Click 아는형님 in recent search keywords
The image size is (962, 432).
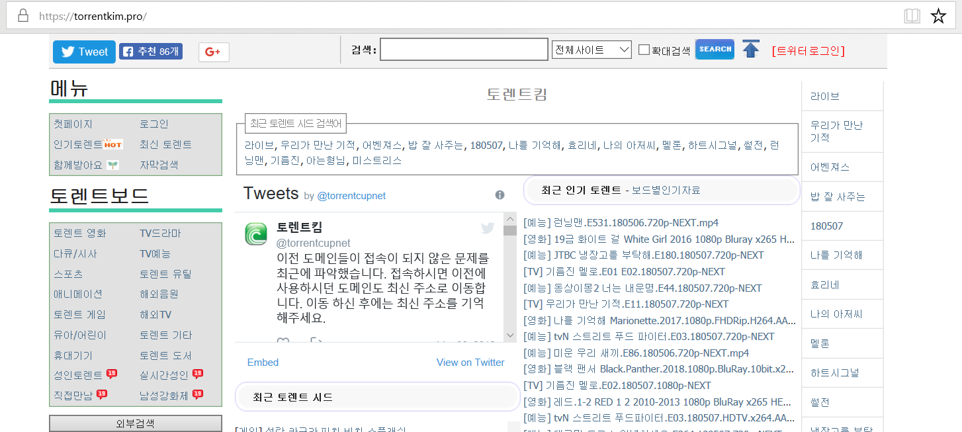point(326,160)
